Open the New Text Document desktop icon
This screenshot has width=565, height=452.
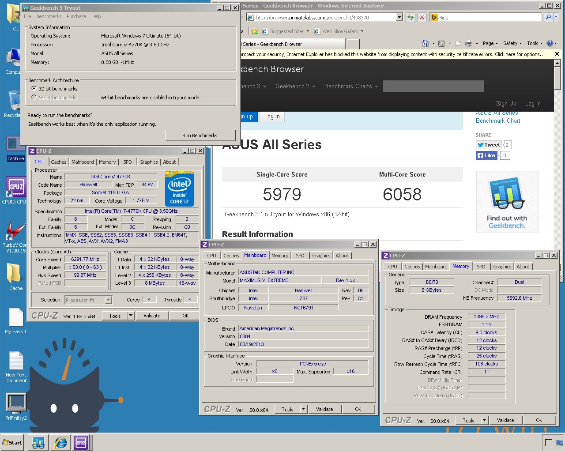coord(16,367)
